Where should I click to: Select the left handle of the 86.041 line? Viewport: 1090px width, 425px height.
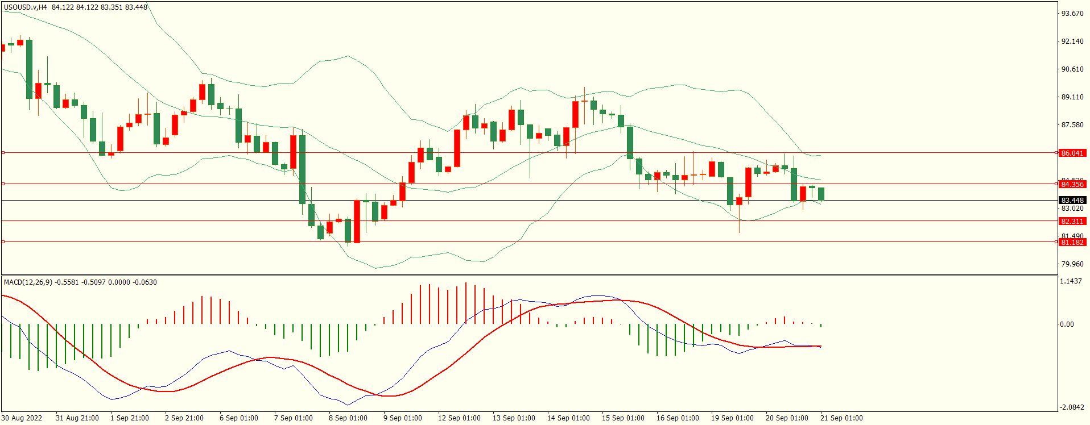tap(3, 153)
